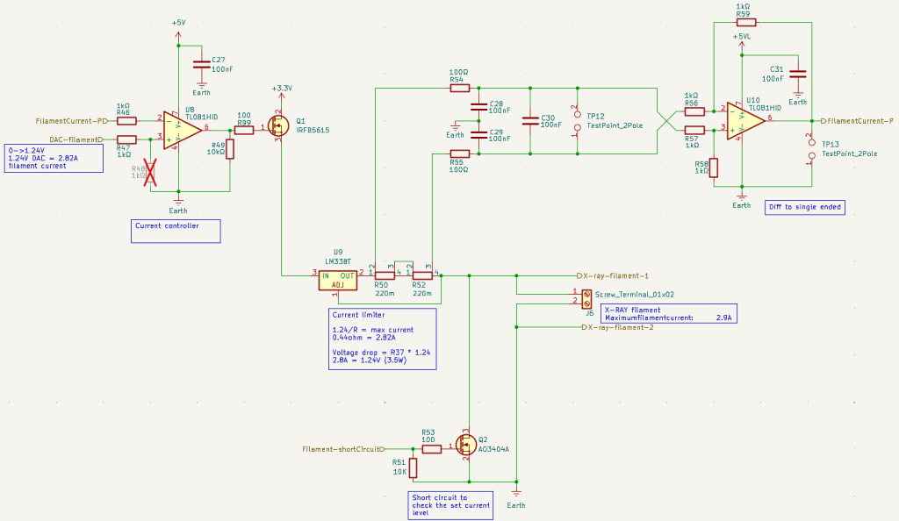899x521 pixels.
Task: Select the +3.3V power symbol
Action: point(281,89)
